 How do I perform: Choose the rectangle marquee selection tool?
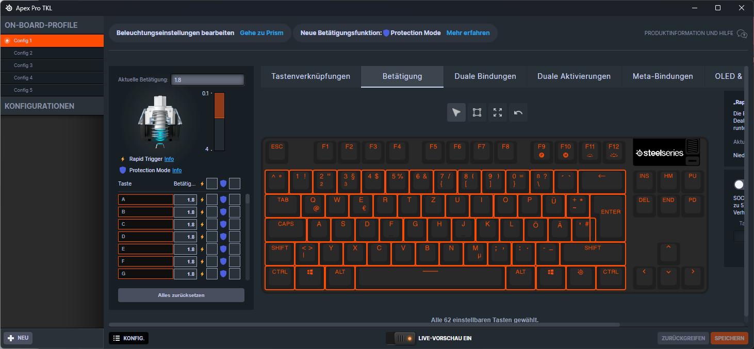pyautogui.click(x=477, y=112)
